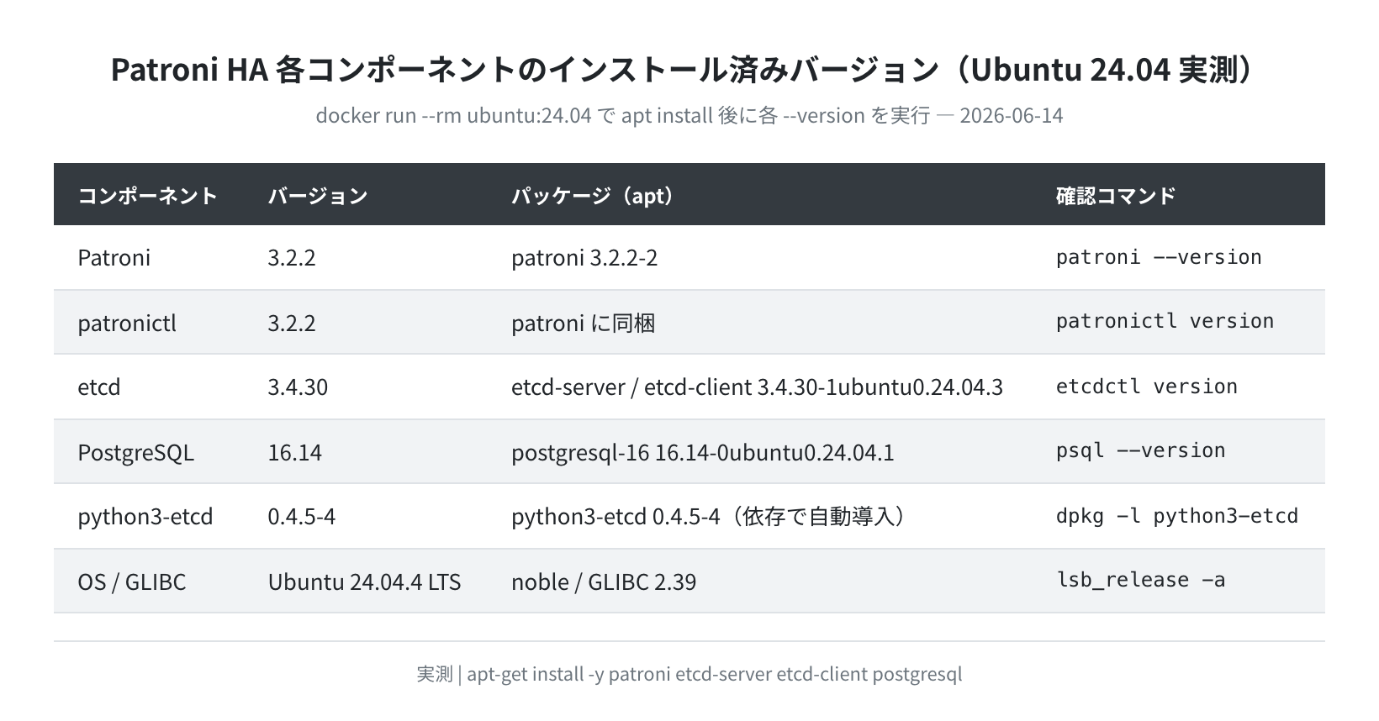The image size is (1379, 721).
Task: Select the lsb_release -a command
Action: pos(1141,580)
